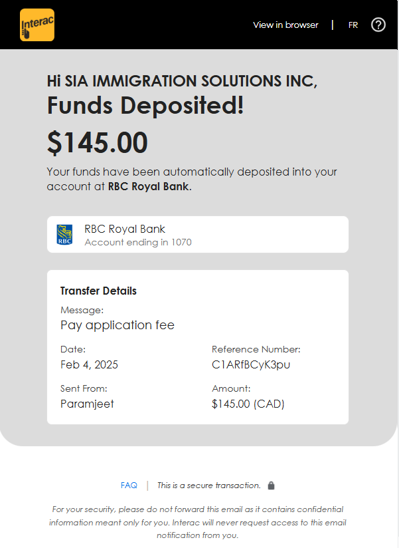Viewport: 399px width, 548px height.
Task: Switch language to FR
Action: [353, 25]
